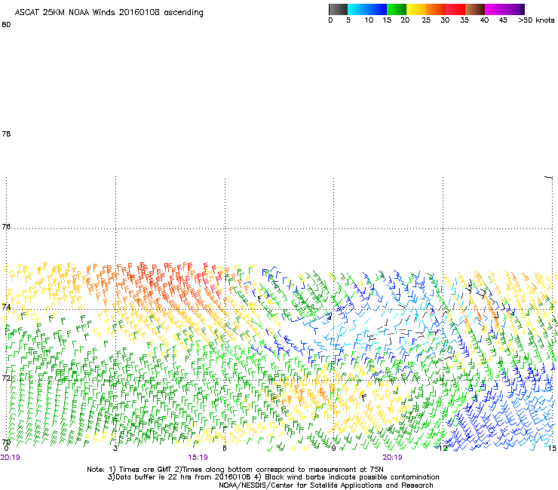Click the latitude '78' axis label
This screenshot has height=490, width=558.
[6, 133]
